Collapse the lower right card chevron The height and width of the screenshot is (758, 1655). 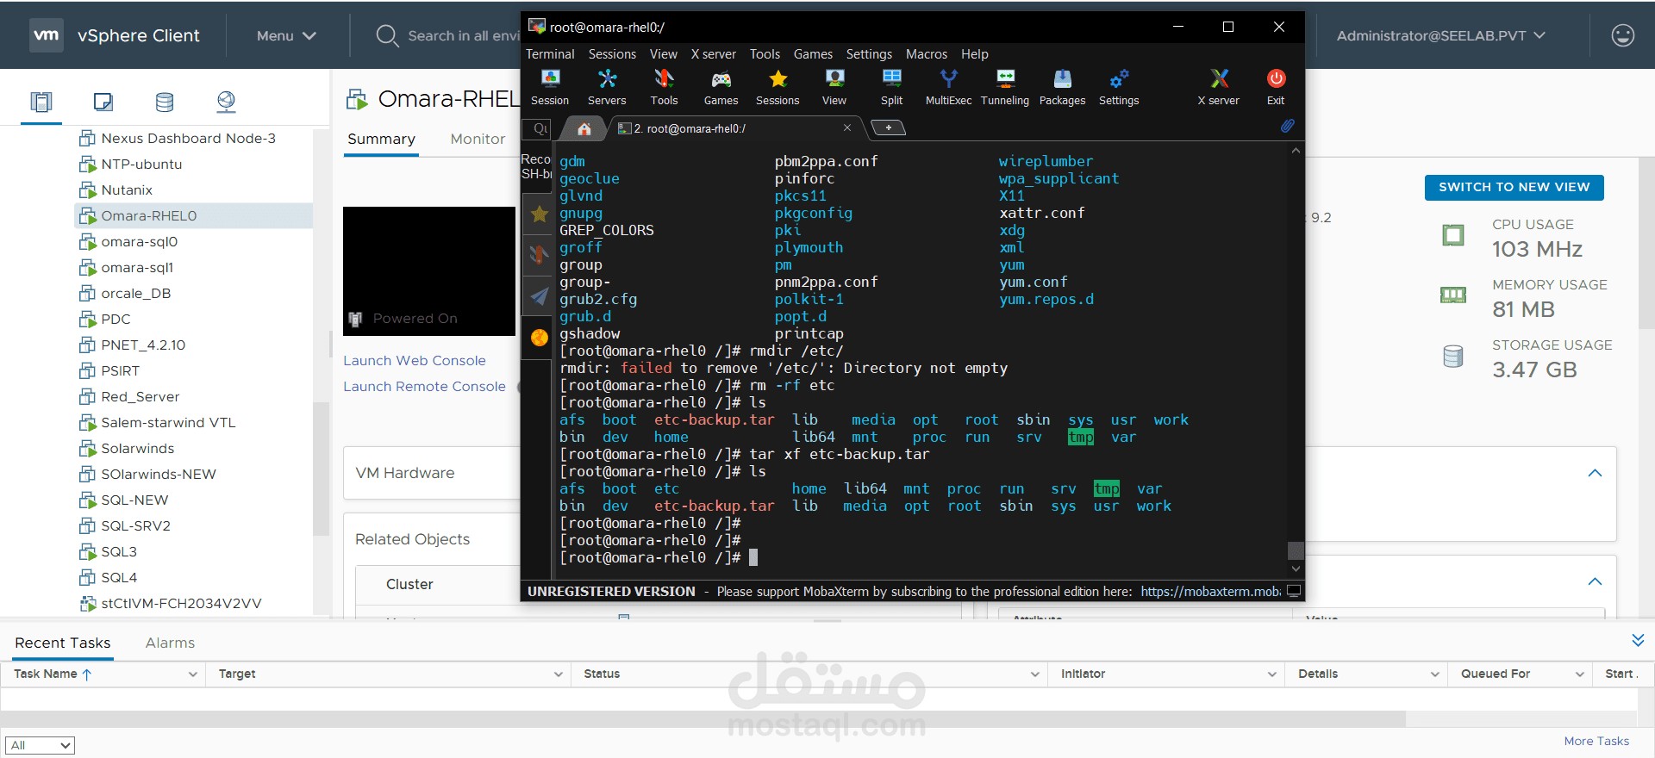tap(1595, 581)
